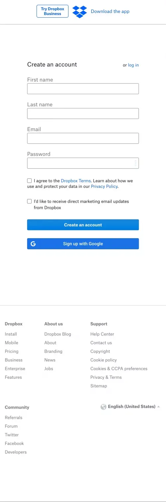Click the Dropbox footer column heading
The image size is (166, 502).
[x=14, y=324]
